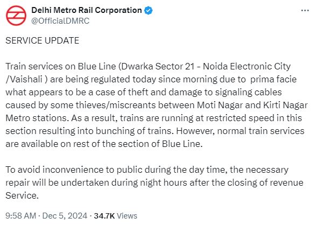
Task: Click the blue verified checkmark badge
Action: [149, 10]
